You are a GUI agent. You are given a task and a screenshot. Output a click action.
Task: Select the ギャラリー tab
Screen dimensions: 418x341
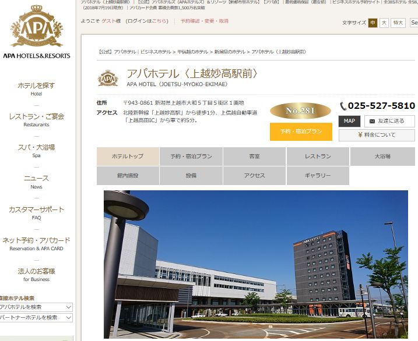pyautogui.click(x=318, y=176)
